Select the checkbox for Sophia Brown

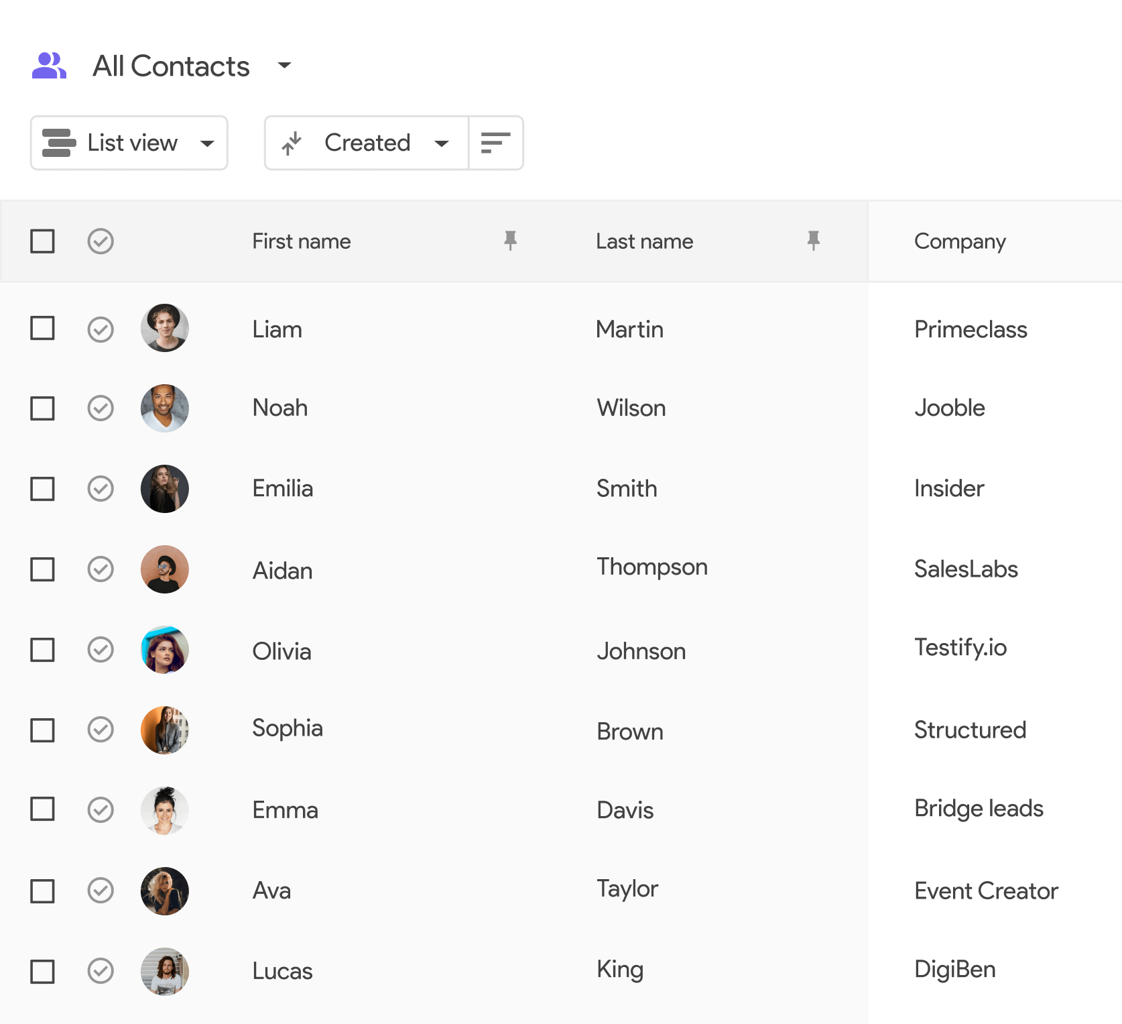(x=42, y=730)
